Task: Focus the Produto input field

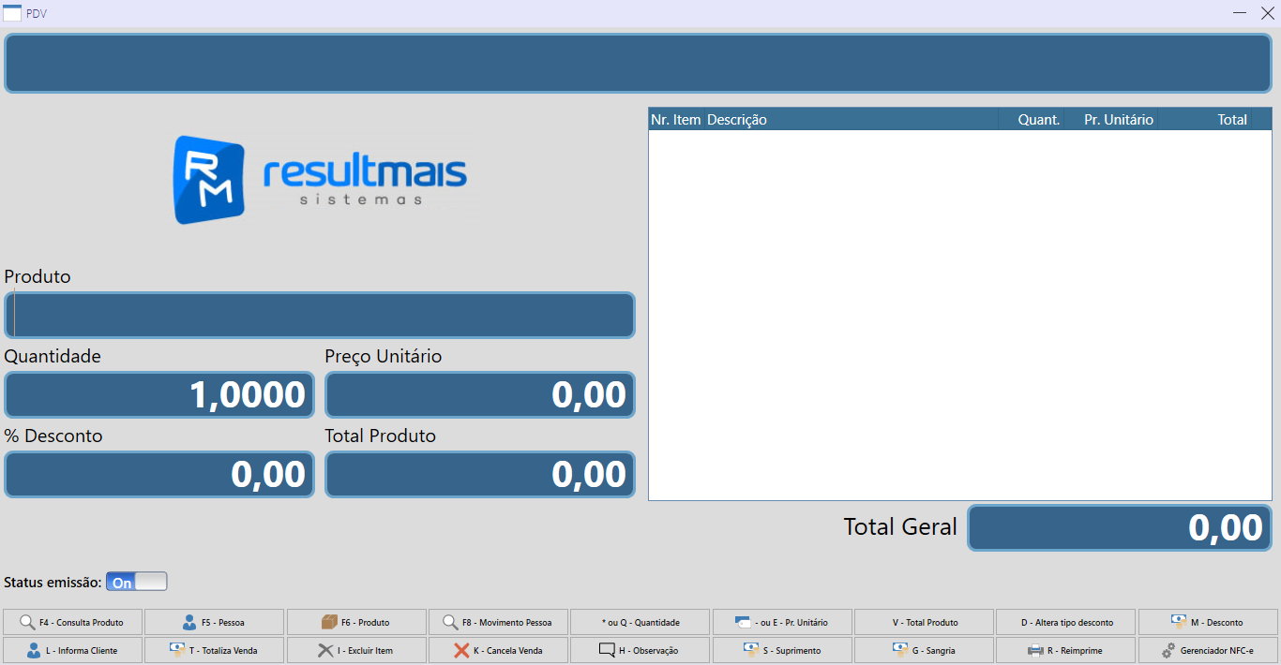Action: pyautogui.click(x=320, y=315)
